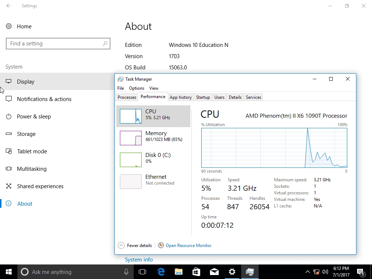The width and height of the screenshot is (372, 279).
Task: Click the Find a setting search field
Action: point(58,44)
